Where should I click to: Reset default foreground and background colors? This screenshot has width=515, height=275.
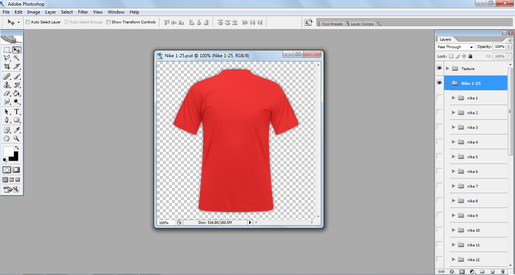point(5,160)
